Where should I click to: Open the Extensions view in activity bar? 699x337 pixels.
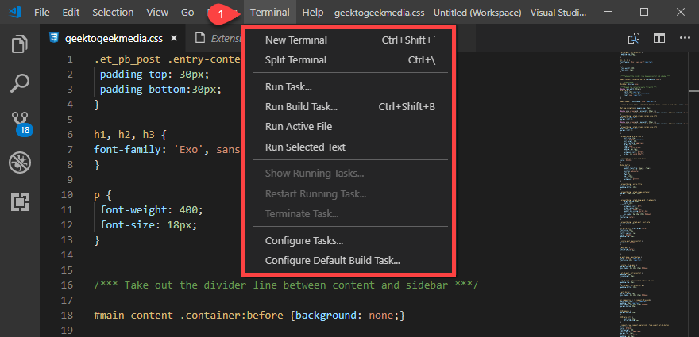[x=20, y=202]
